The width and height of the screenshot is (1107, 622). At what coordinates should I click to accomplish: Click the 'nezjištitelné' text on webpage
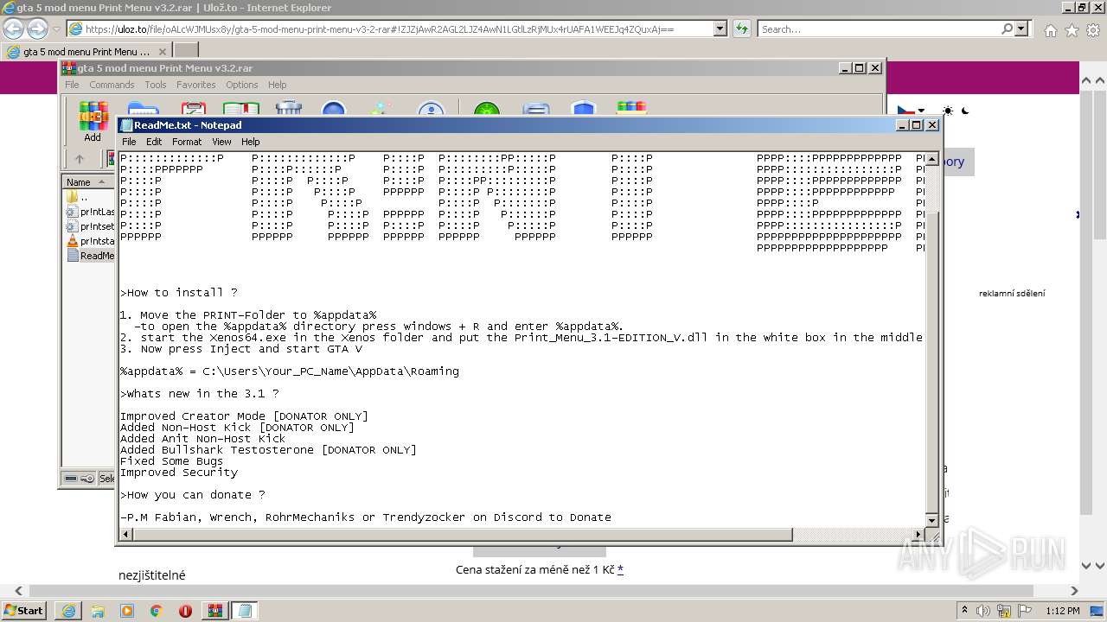[151, 575]
